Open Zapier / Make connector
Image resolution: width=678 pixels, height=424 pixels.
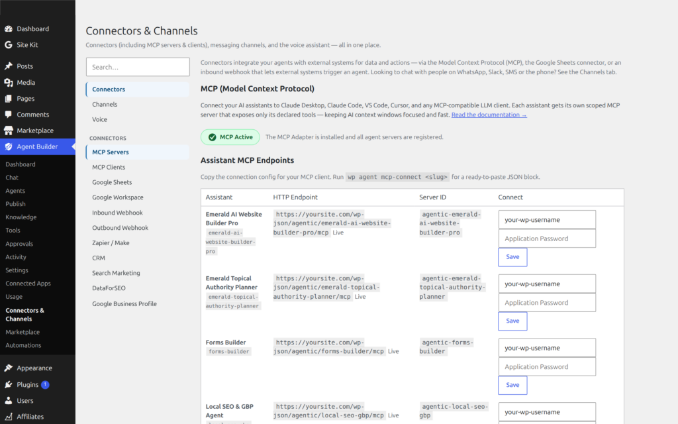[x=138, y=242]
